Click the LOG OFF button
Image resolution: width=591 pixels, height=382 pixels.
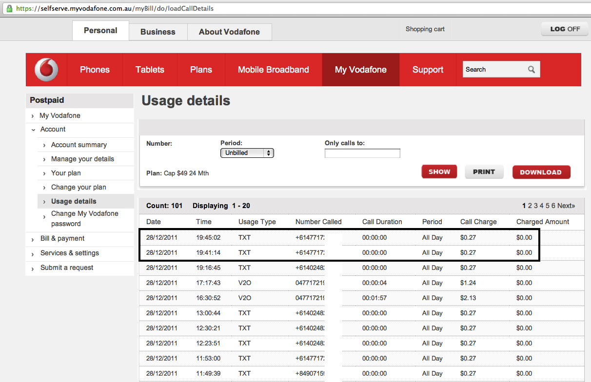(x=565, y=29)
